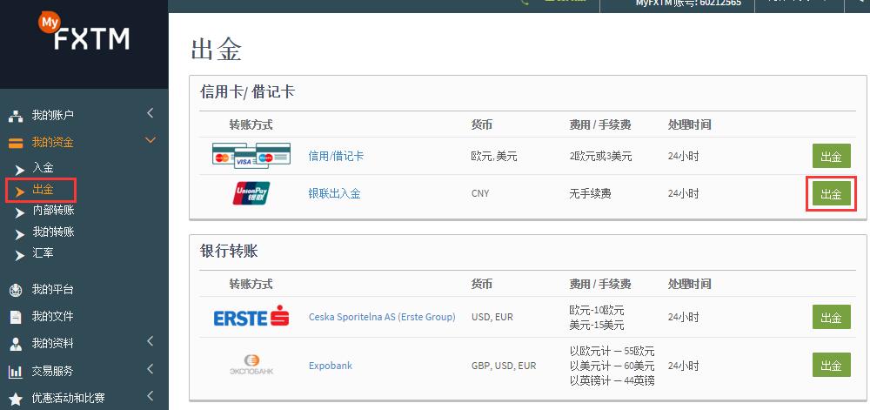870x410 pixels.
Task: Click the 交易服务 chart icon
Action: click(15, 372)
